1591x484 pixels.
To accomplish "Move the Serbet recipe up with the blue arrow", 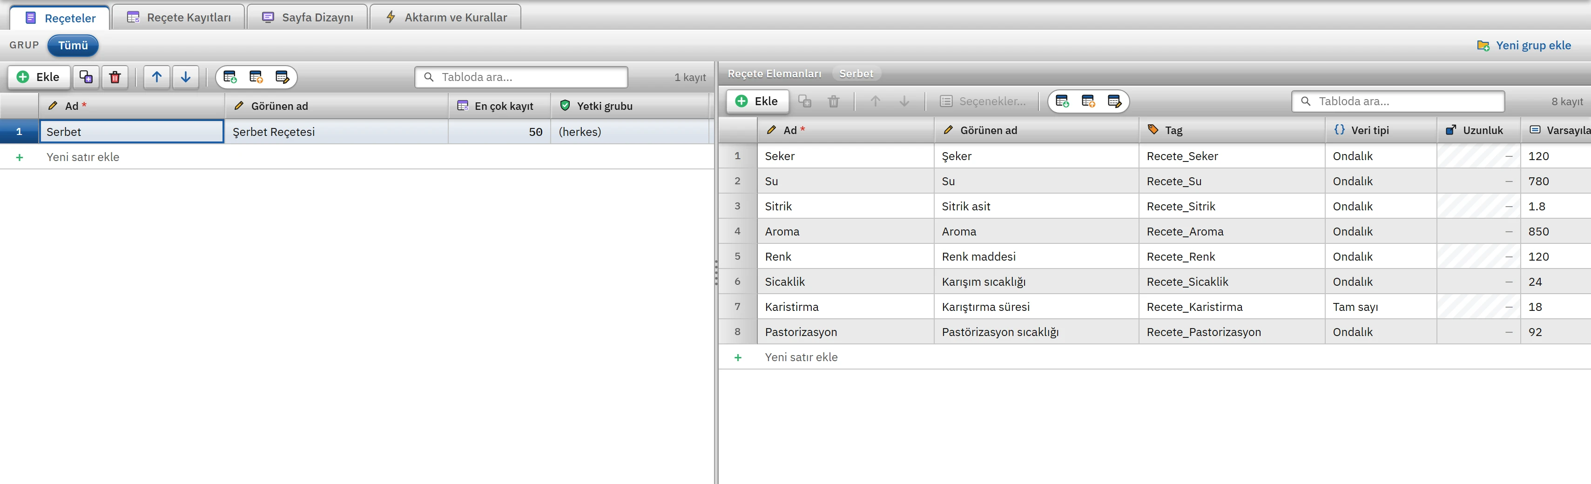I will click(157, 77).
